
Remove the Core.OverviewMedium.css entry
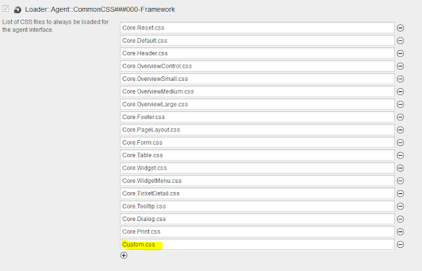tap(400, 91)
